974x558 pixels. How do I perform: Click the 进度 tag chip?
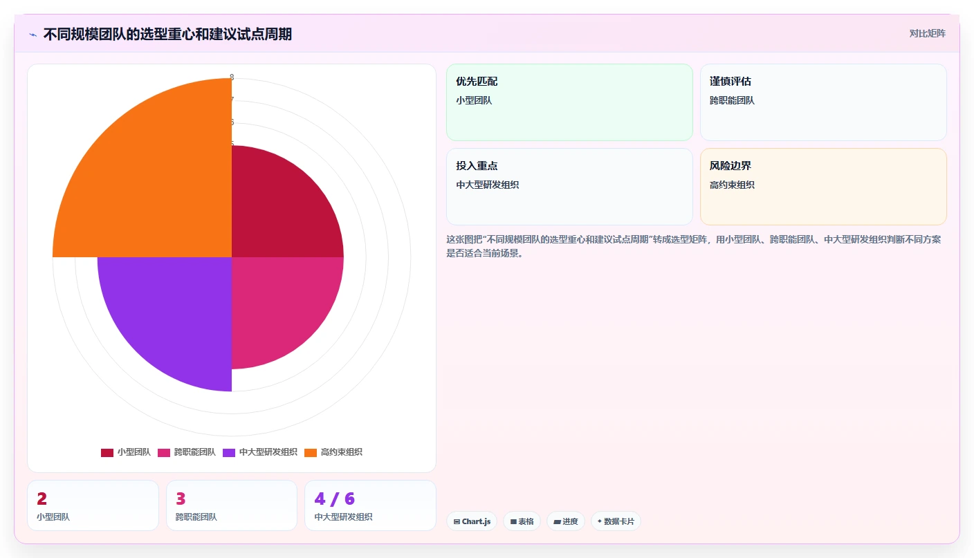(566, 521)
